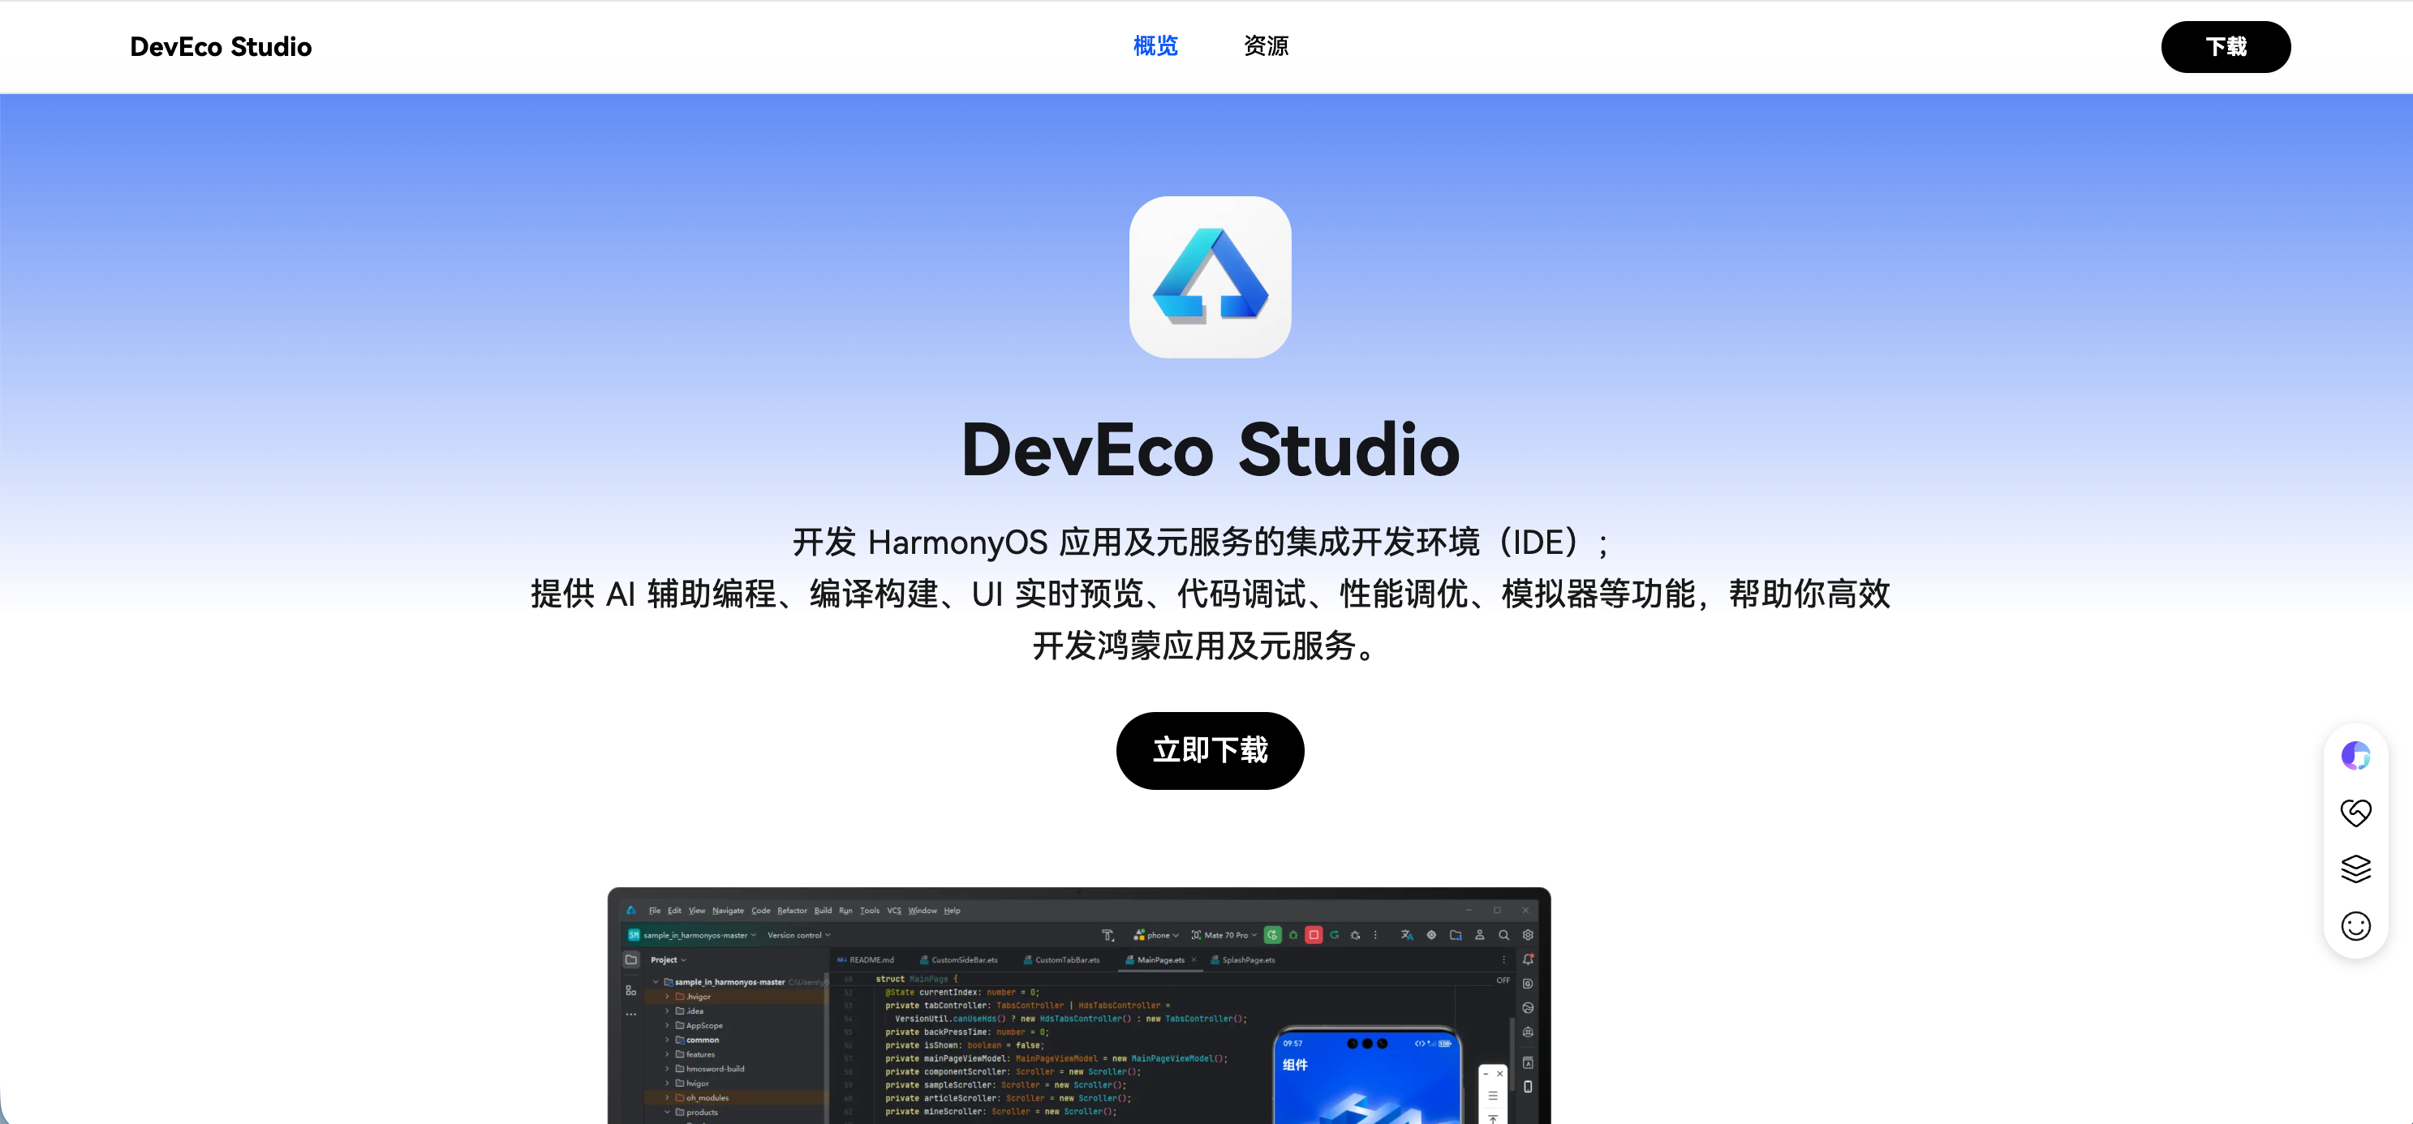2413x1124 pixels.
Task: Select the CustomSideBar.ets editor tab
Action: pyautogui.click(x=958, y=960)
